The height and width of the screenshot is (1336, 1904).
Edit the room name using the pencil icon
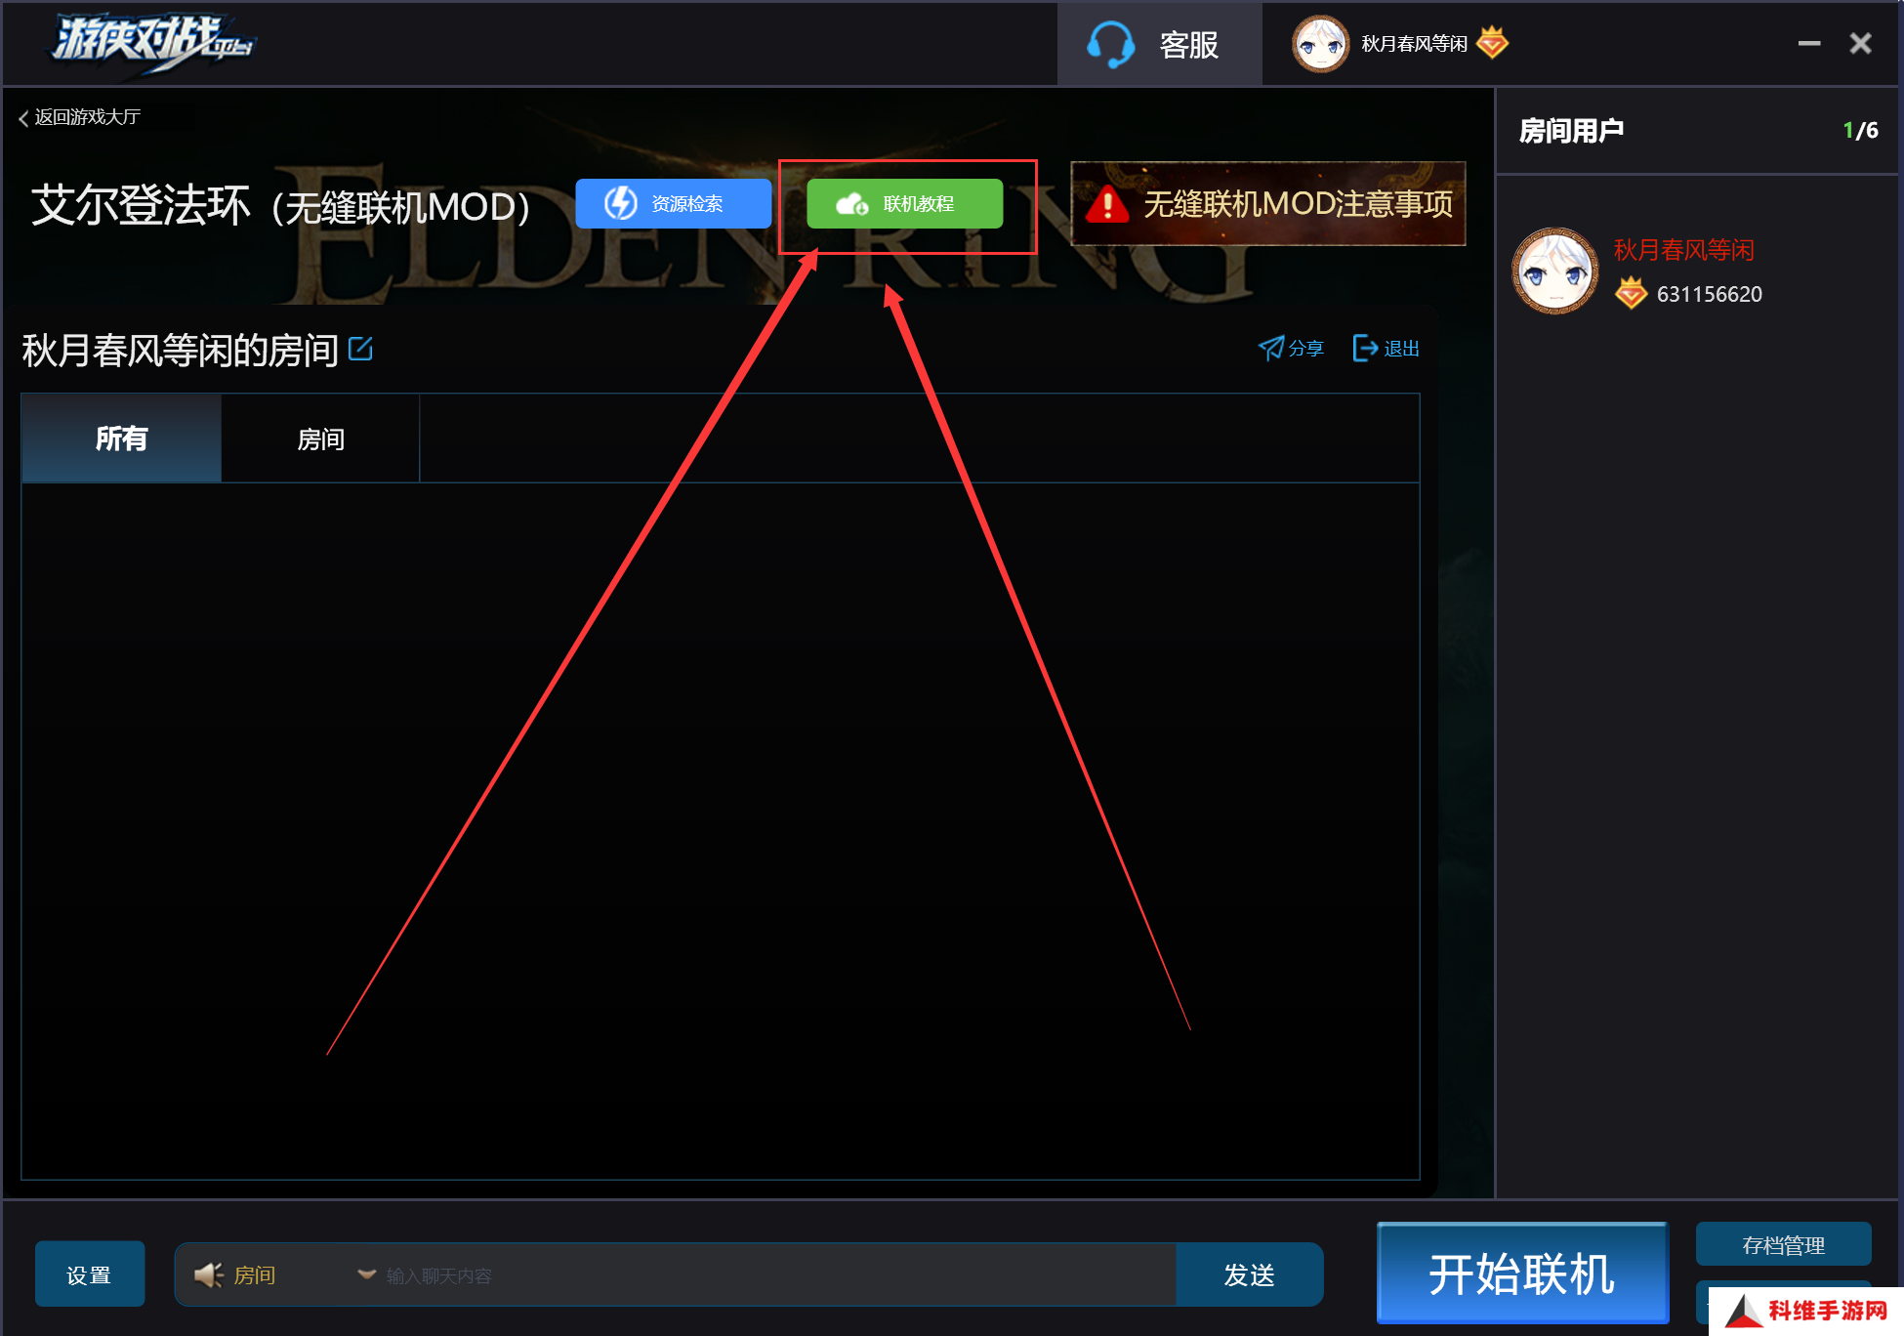360,349
